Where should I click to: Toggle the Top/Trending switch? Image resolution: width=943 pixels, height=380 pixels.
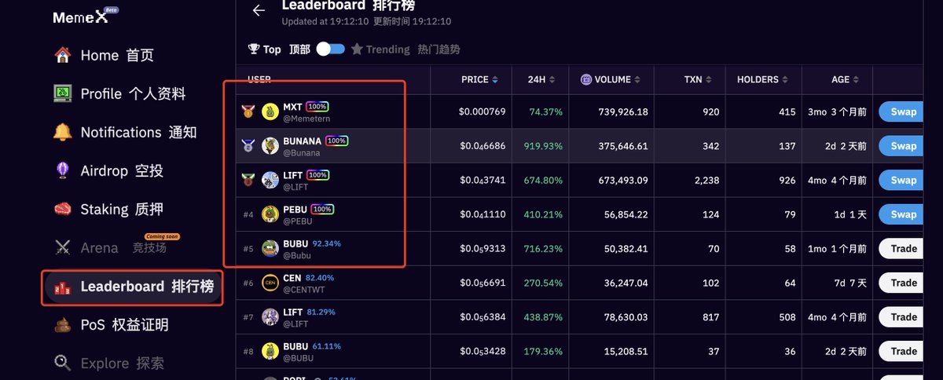(331, 49)
